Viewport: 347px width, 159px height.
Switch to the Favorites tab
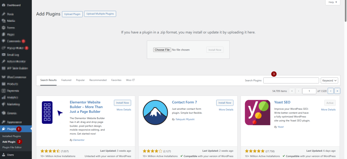coord(116,80)
